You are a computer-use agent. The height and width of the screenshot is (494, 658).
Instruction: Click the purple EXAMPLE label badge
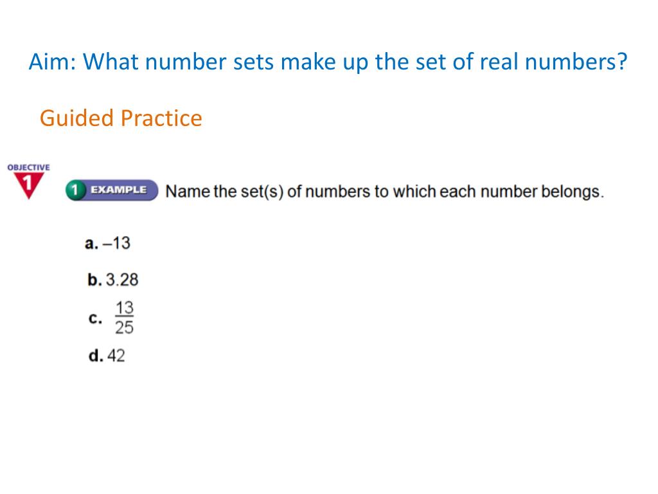pyautogui.click(x=118, y=190)
